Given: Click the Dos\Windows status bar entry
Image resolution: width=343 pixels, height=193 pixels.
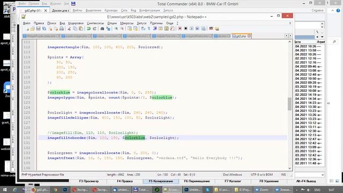Looking at the screenshot, I should point(232,175).
